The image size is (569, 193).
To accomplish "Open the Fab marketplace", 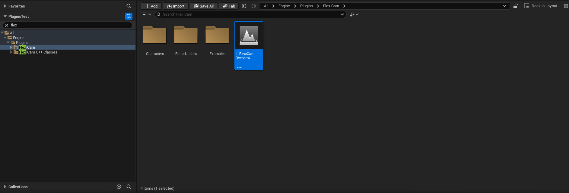I will (x=229, y=6).
